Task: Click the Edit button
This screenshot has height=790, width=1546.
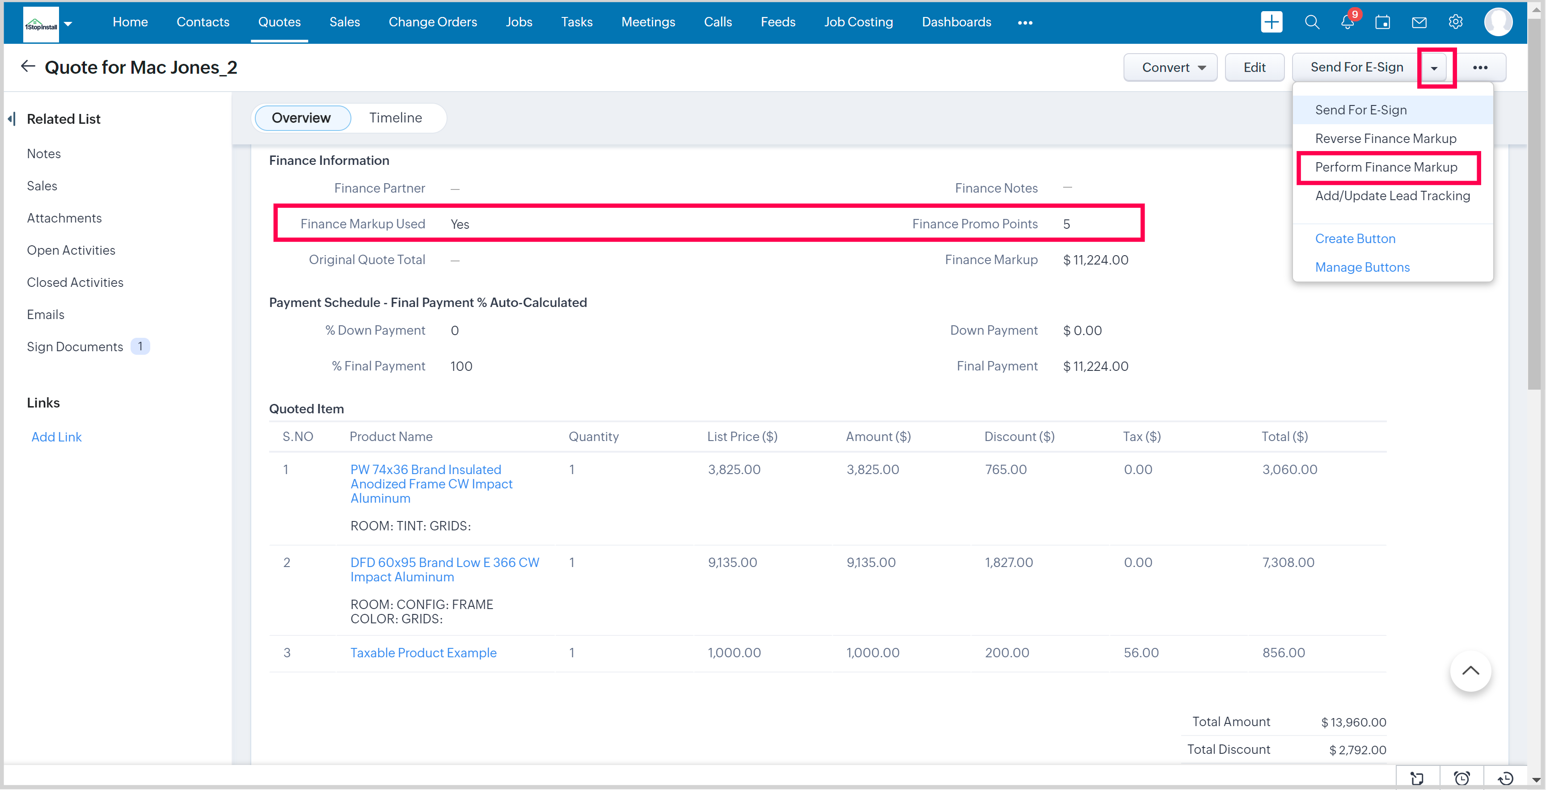Action: [1254, 67]
